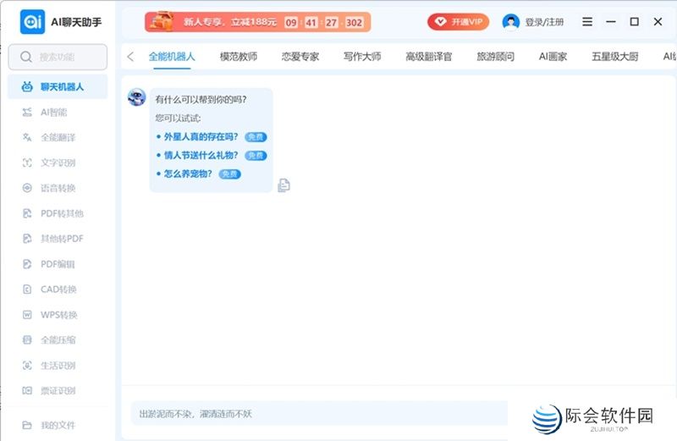Viewport: 677px width, 441px height.
Task: Click the copy message icon beside chat bubble
Action: [283, 185]
